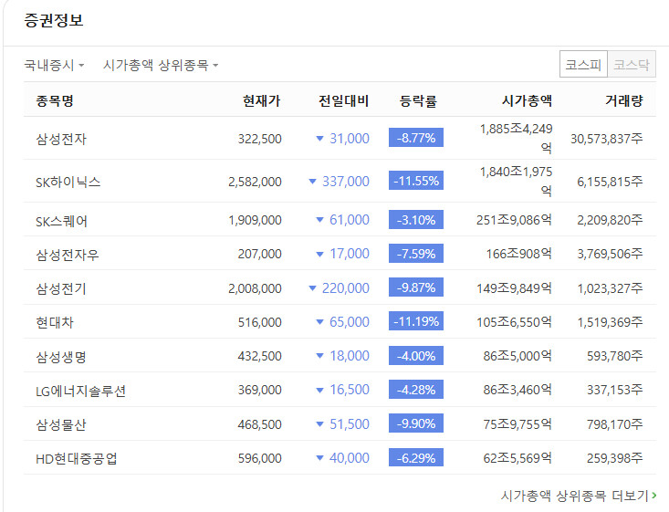This screenshot has width=669, height=512.
Task: Click 삼성전기 current price 2,008,000
Action: click(255, 288)
